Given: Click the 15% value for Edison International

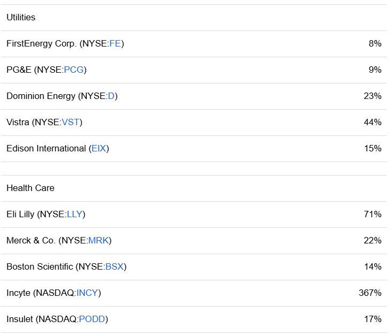Looking at the screenshot, I should [x=372, y=149].
